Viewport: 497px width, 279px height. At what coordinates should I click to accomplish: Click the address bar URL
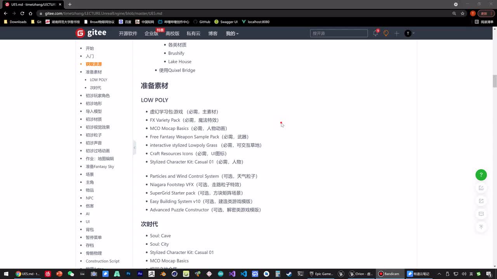(103, 13)
